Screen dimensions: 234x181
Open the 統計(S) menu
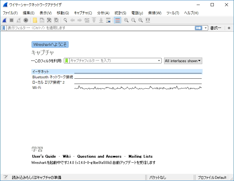point(120,13)
